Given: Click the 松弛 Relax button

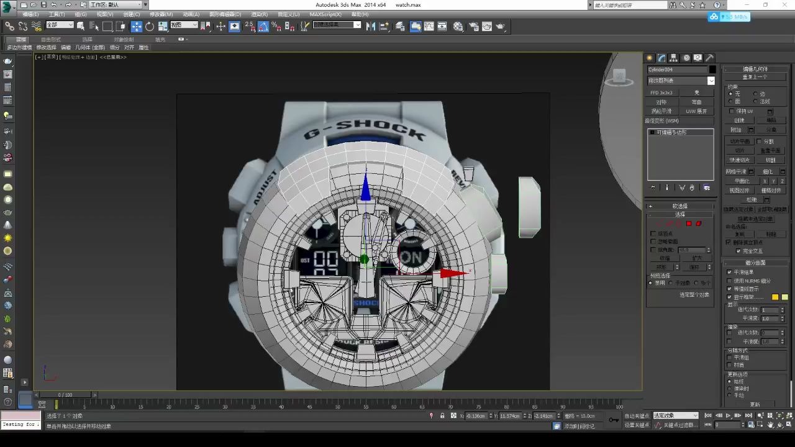Looking at the screenshot, I should point(752,200).
